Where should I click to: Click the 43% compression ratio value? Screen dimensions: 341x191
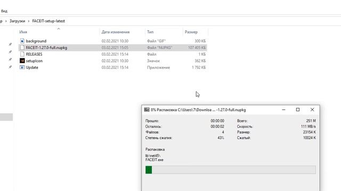[221, 138]
